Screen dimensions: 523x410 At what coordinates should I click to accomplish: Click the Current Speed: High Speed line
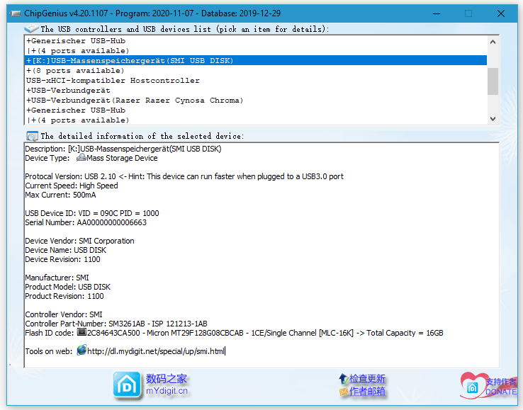(x=72, y=186)
